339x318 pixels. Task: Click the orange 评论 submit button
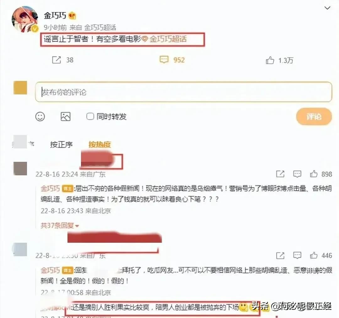click(314, 117)
